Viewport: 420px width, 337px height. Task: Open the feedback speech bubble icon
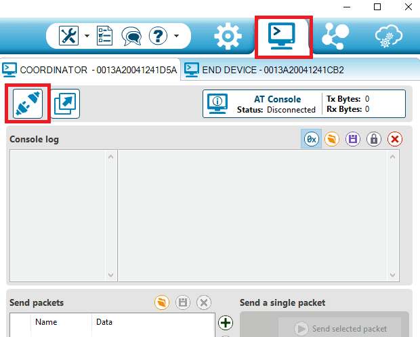click(x=131, y=35)
